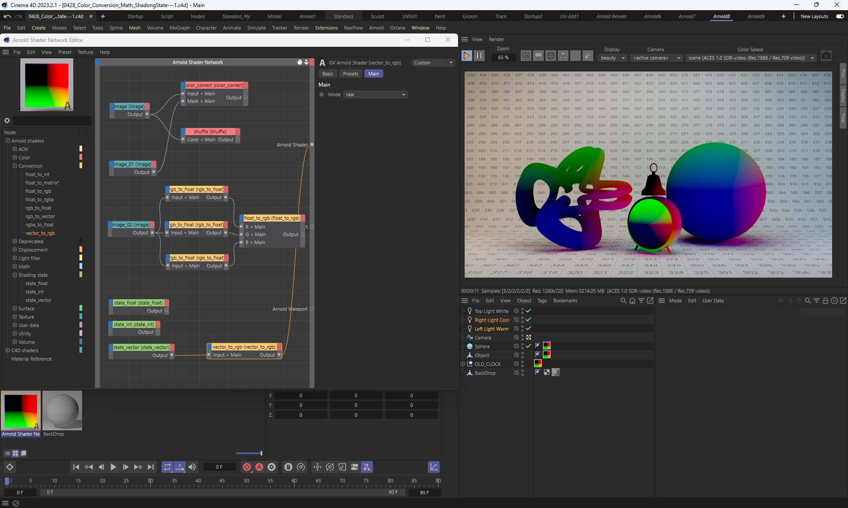This screenshot has height=508, width=848.
Task: Start the Arnold IPR render play button
Action: [x=466, y=56]
